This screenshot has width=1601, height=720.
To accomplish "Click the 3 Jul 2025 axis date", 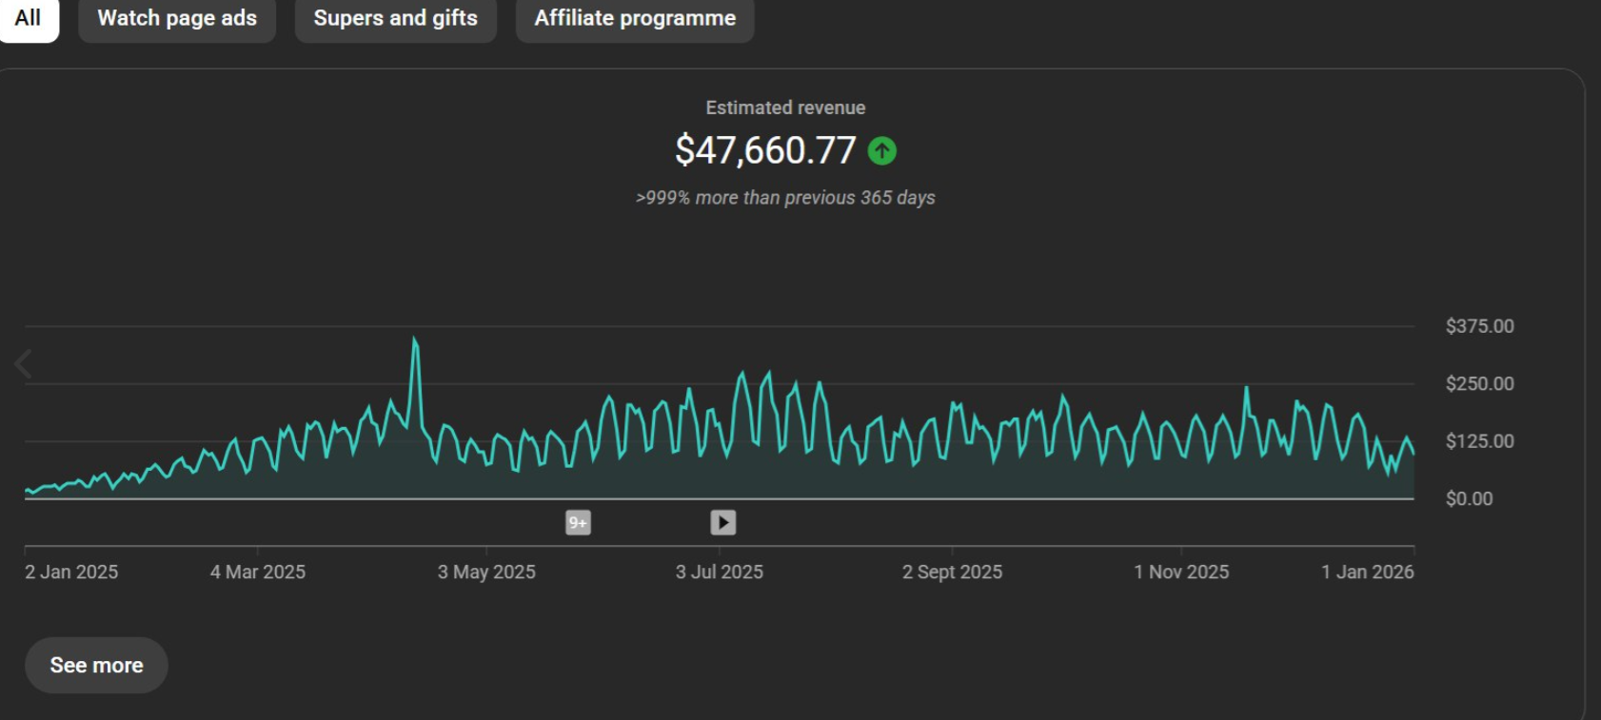I will click(x=720, y=572).
